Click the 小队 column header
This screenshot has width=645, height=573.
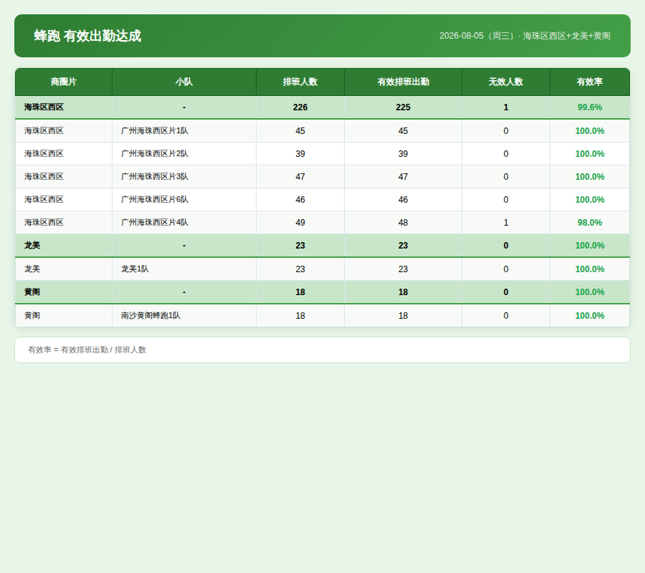click(x=184, y=82)
